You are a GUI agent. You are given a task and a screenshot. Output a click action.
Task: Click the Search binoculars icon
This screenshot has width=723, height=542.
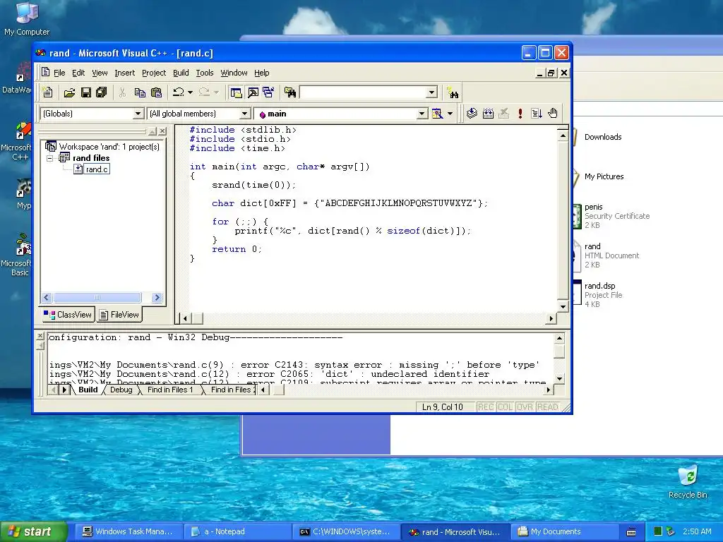point(453,94)
